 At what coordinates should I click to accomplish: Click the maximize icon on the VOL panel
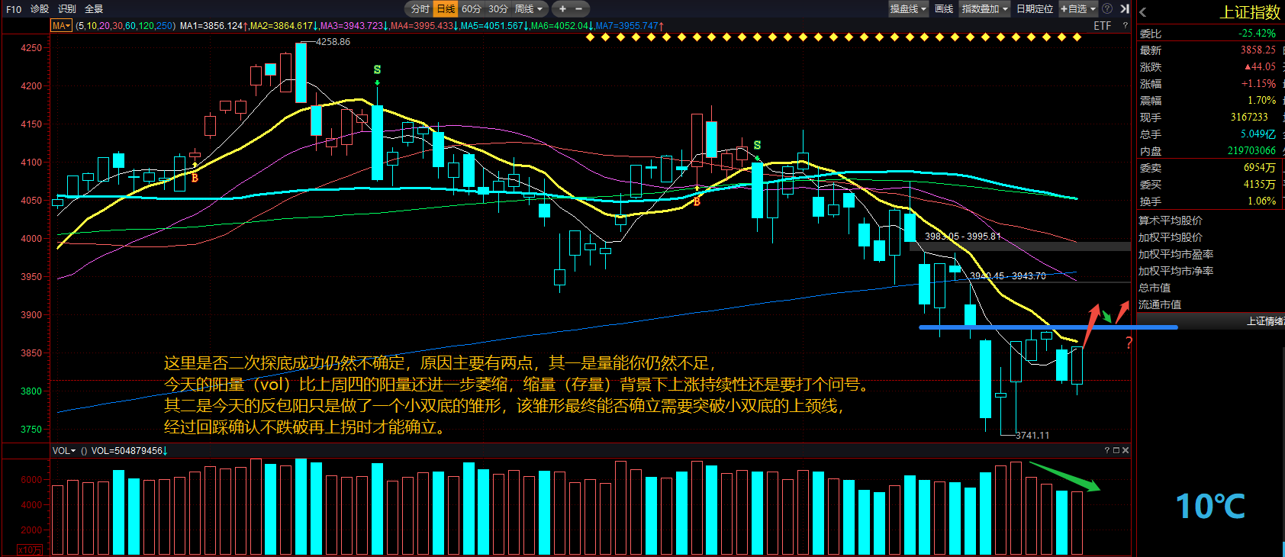(x=1116, y=450)
